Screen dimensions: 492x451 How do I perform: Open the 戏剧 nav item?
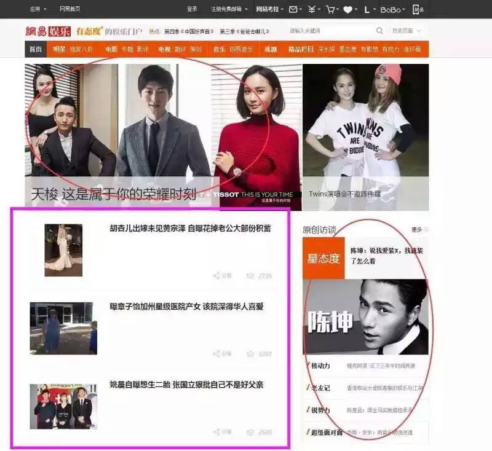[x=271, y=49]
